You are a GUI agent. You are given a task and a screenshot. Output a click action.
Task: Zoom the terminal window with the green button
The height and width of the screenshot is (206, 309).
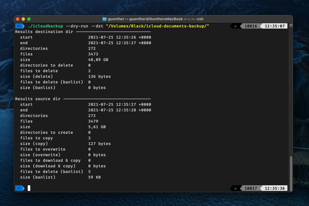[29, 19]
